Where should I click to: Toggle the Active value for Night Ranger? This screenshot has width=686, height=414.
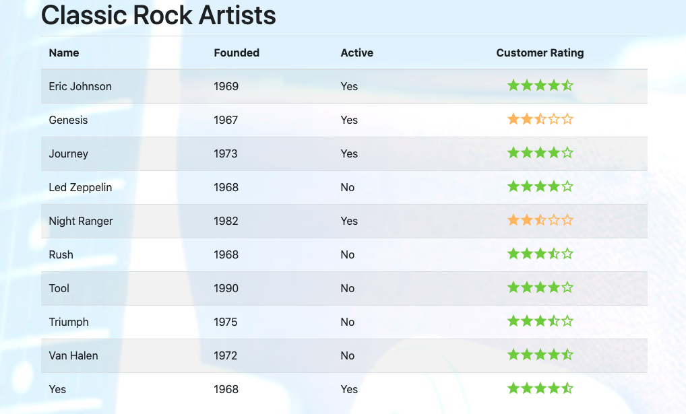(x=349, y=221)
